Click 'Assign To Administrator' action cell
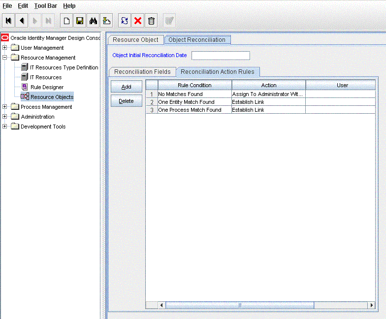 pos(269,94)
